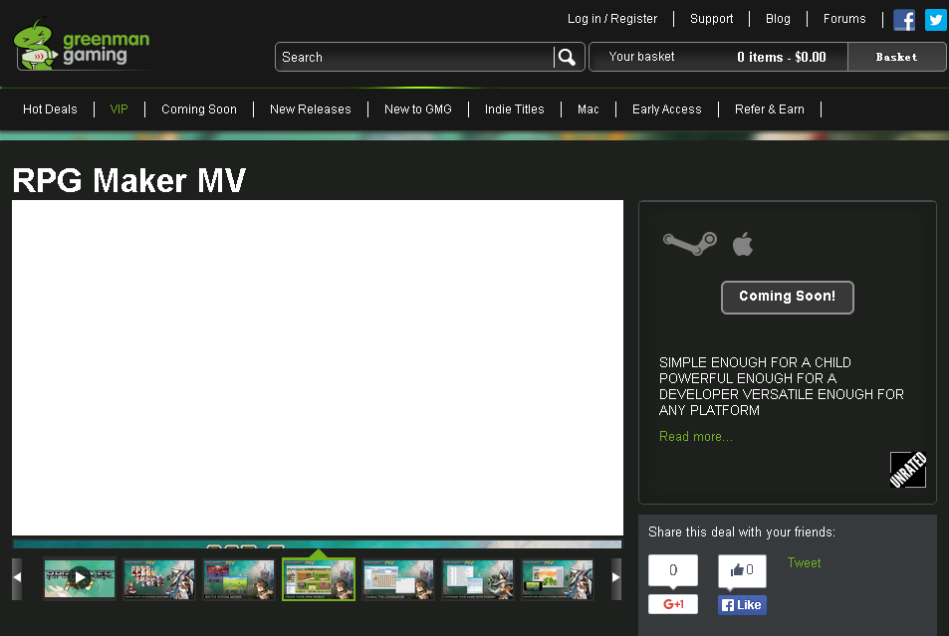Screen dimensions: 949x636
Task: Select the multi-platform support thumbnail
Action: click(x=558, y=579)
